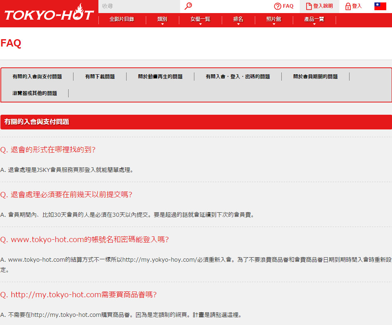Click the 收尋 search input field
The width and height of the screenshot is (392, 325).
tap(139, 6)
